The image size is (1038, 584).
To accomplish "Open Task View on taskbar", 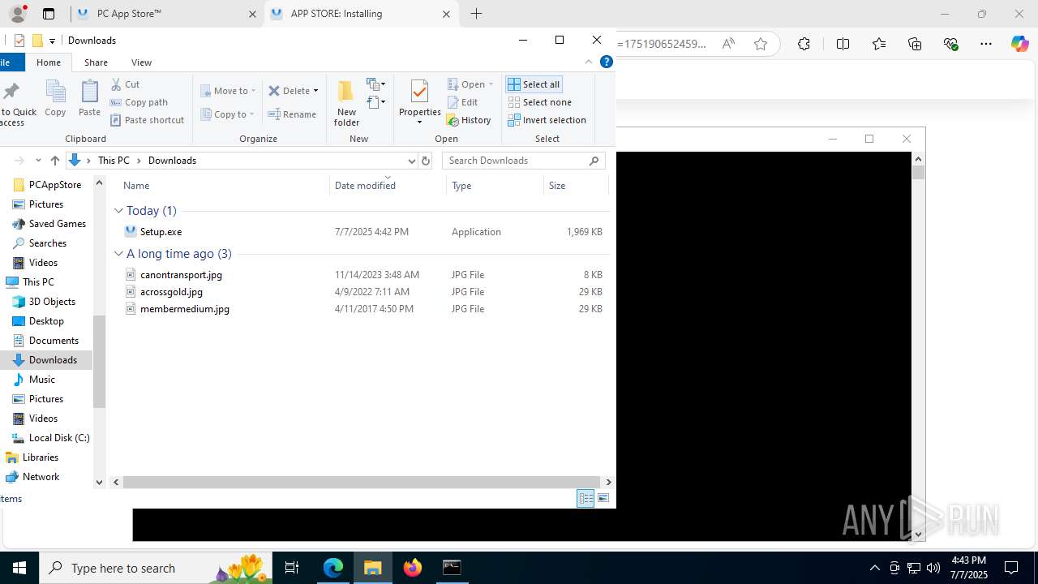I will (x=292, y=568).
